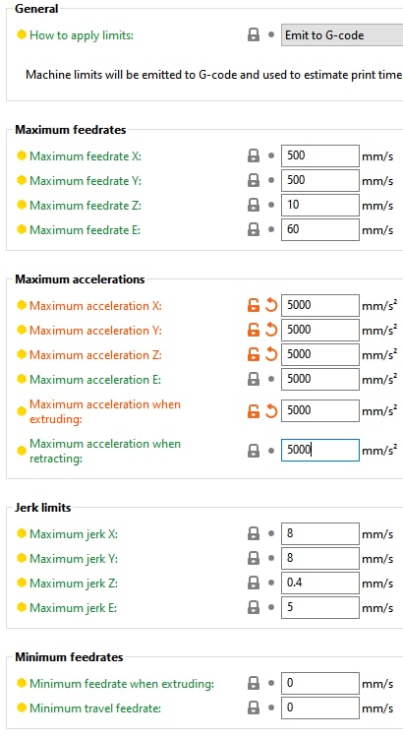Viewport: 403px width, 738px height.
Task: Click orange unlocked icon for Maximum acceleration X
Action: coord(254,305)
